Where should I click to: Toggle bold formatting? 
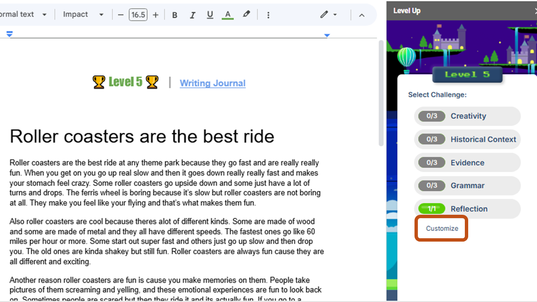175,15
